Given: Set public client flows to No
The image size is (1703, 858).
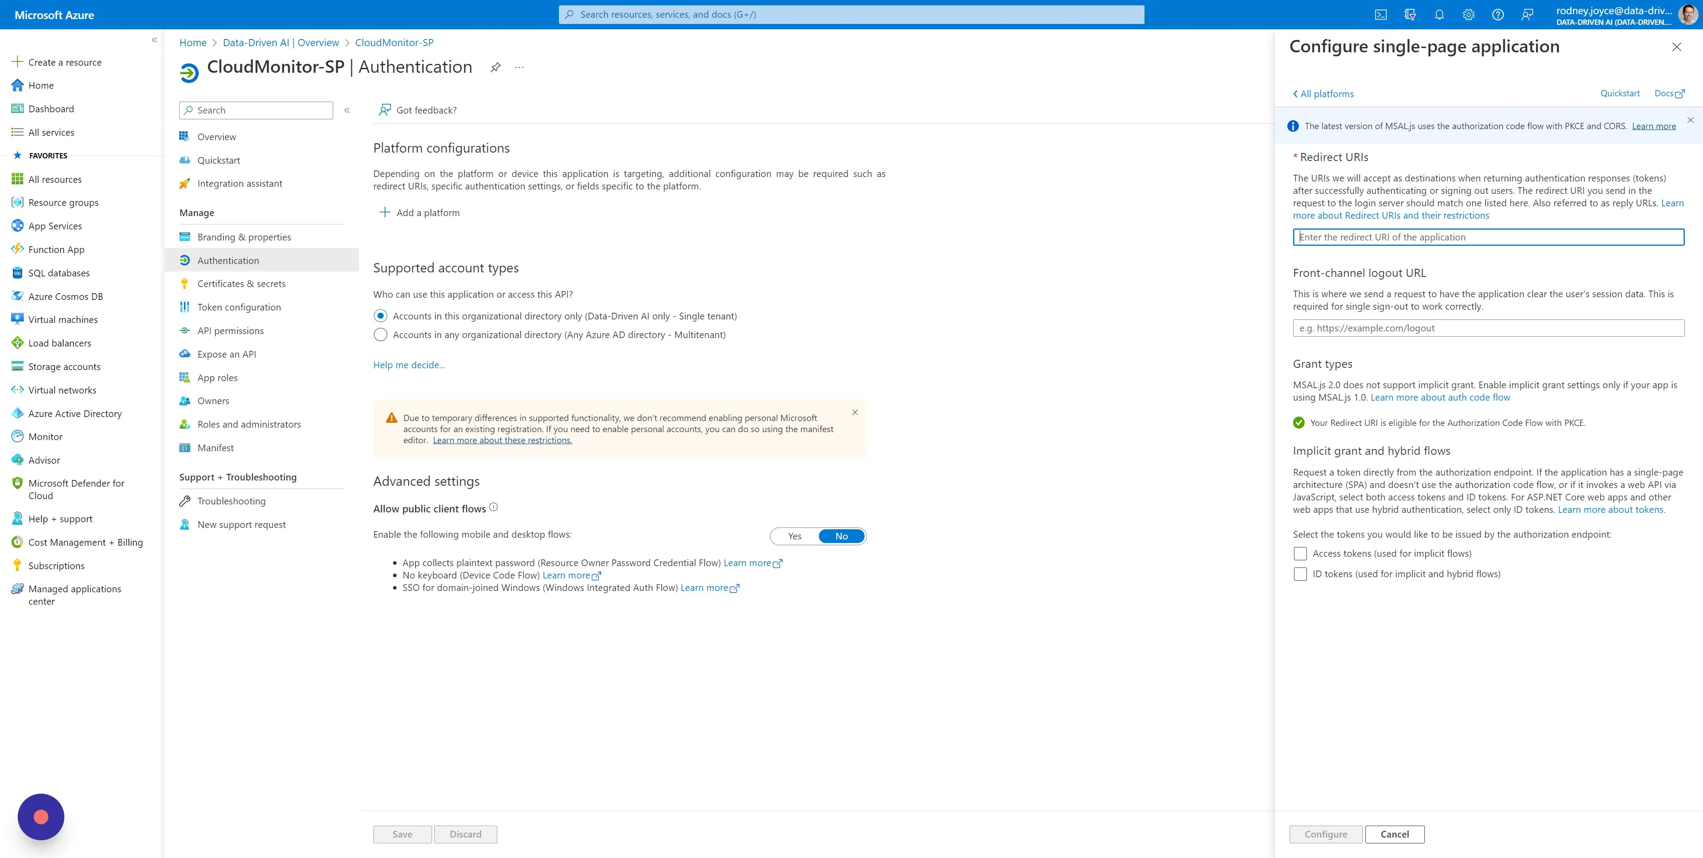Looking at the screenshot, I should (842, 536).
